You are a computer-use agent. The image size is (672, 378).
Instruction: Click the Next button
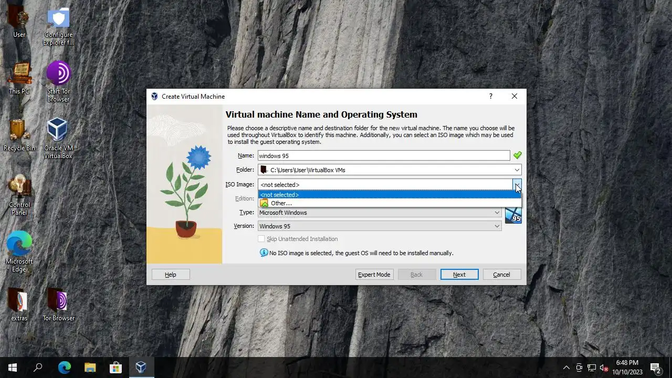click(x=459, y=275)
